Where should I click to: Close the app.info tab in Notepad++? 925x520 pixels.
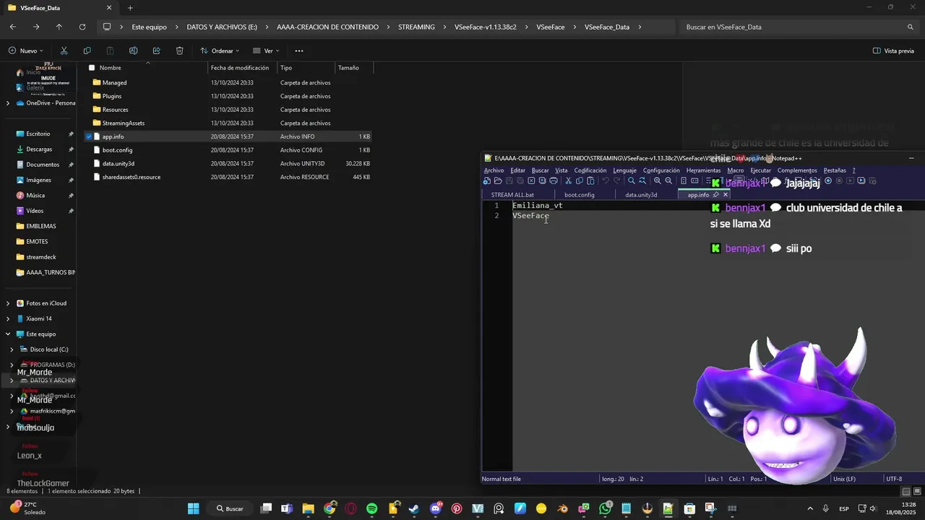click(726, 195)
